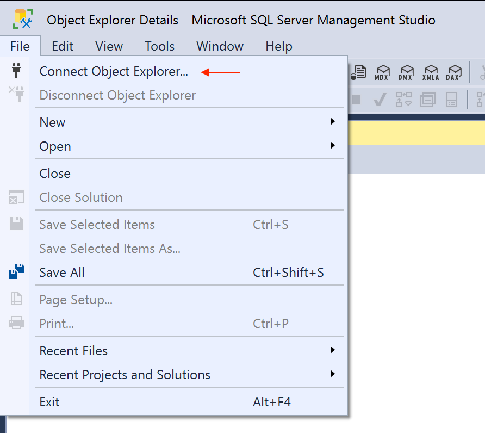Open the Edit menu
Screen dimensions: 485x433
click(63, 46)
